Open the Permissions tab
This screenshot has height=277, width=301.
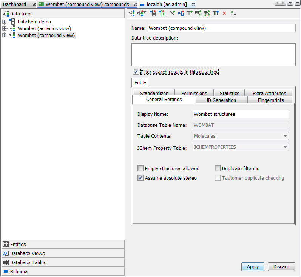click(x=194, y=93)
